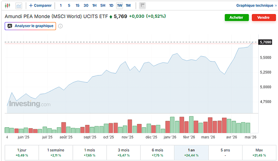Click the 5,5000 axis value
This screenshot has height=161, width=278.
[x=266, y=57]
